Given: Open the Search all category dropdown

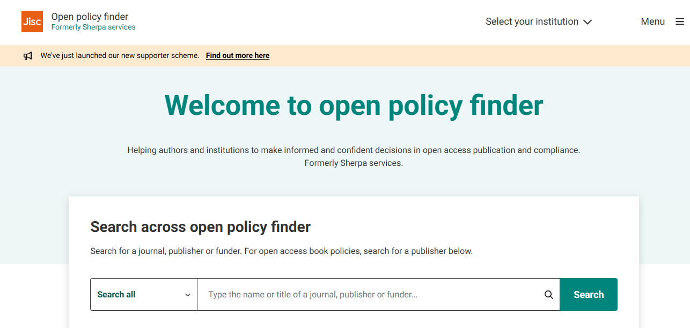Looking at the screenshot, I should point(144,294).
